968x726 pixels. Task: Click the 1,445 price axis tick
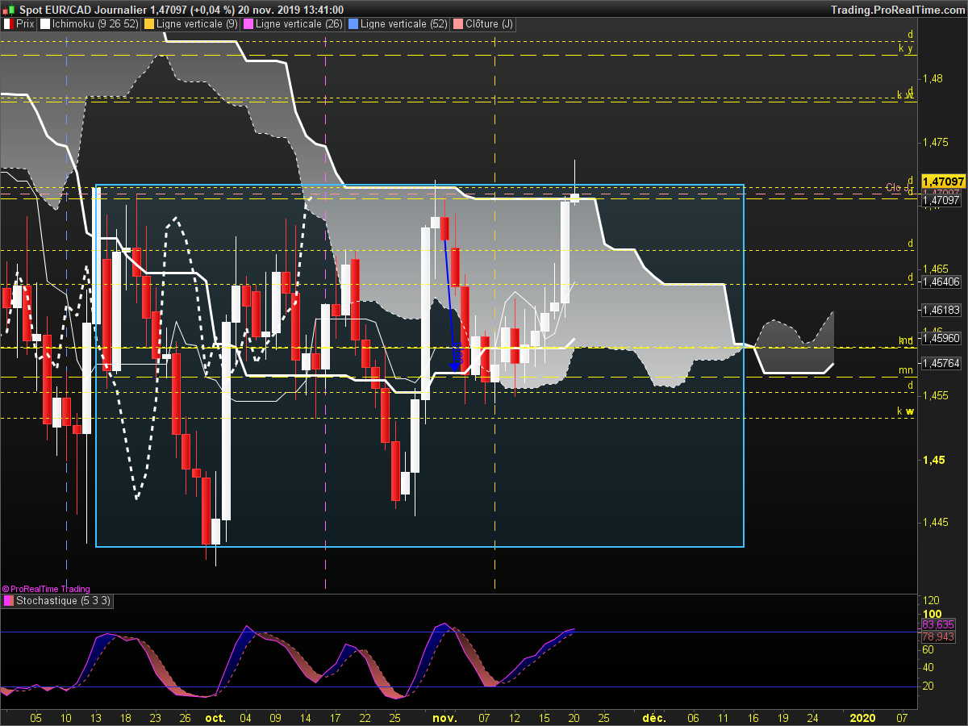pos(936,522)
